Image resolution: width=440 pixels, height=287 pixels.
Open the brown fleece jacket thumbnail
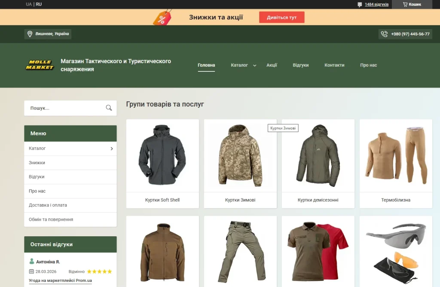click(x=162, y=252)
